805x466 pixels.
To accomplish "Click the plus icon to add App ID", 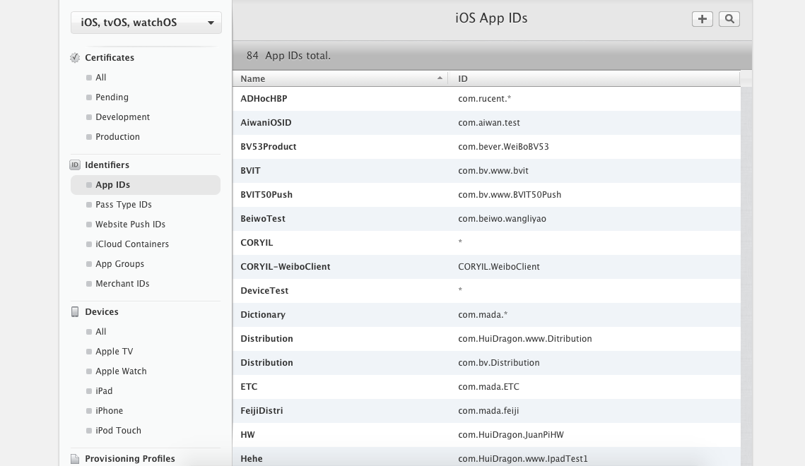I will 702,19.
